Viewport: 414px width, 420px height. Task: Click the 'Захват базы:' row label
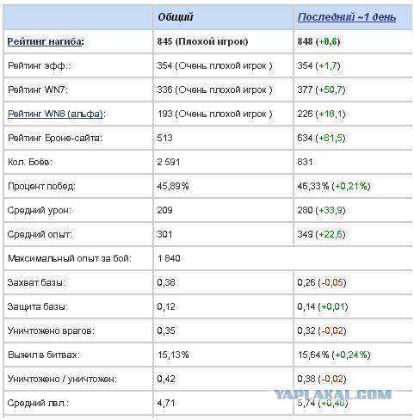pyautogui.click(x=36, y=282)
